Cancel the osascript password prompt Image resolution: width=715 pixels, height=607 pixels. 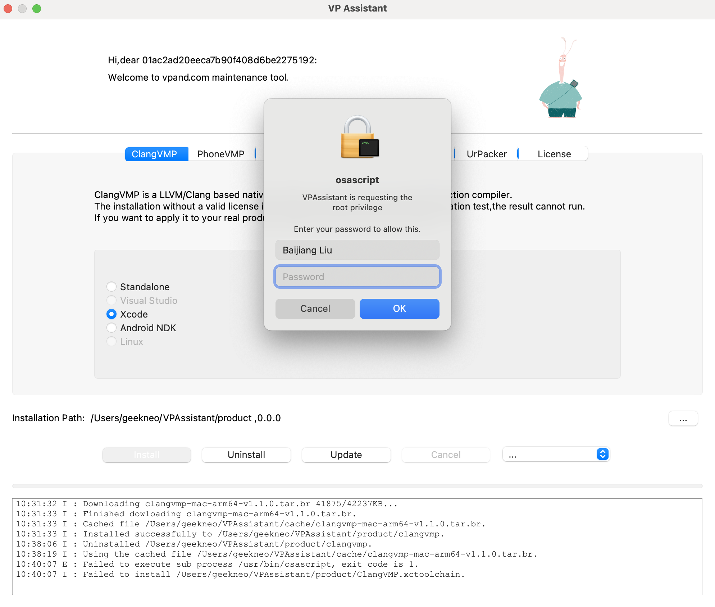coord(315,309)
